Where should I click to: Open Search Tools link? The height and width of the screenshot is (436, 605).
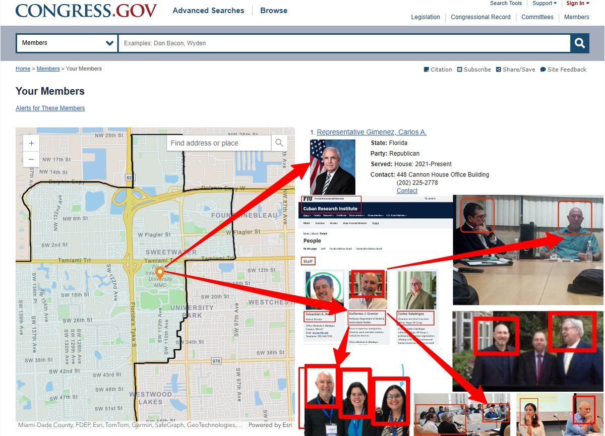tap(506, 3)
